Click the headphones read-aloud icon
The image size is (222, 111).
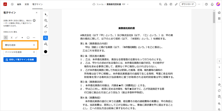tap(166, 4)
